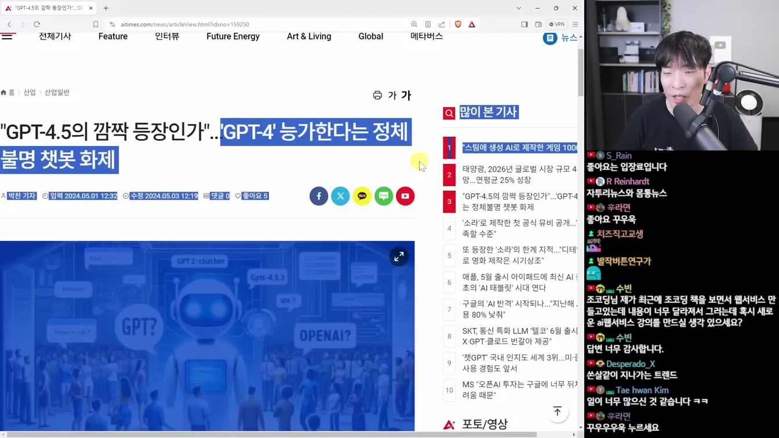779x438 pixels.
Task: Click the Brave Rewards triangle icon
Action: coord(472,24)
